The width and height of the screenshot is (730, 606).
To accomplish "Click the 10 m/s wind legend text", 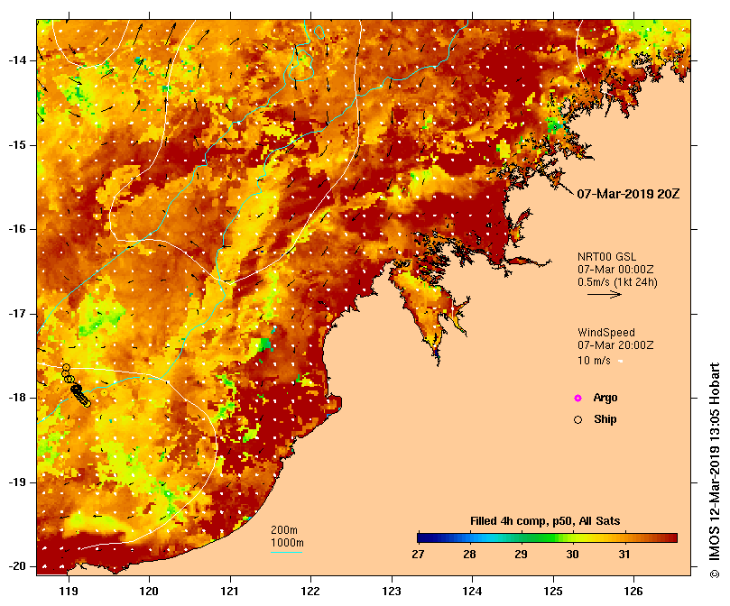I will (594, 361).
